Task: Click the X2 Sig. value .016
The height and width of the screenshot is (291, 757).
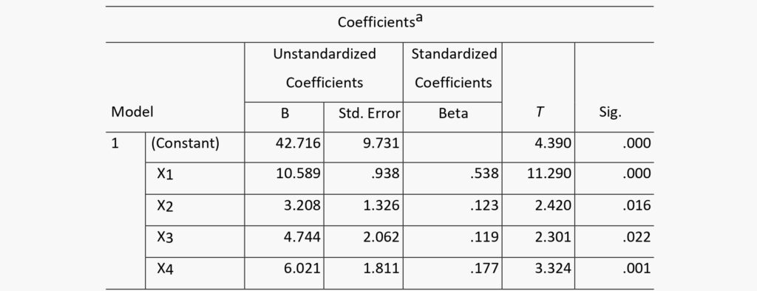Action: tap(635, 205)
